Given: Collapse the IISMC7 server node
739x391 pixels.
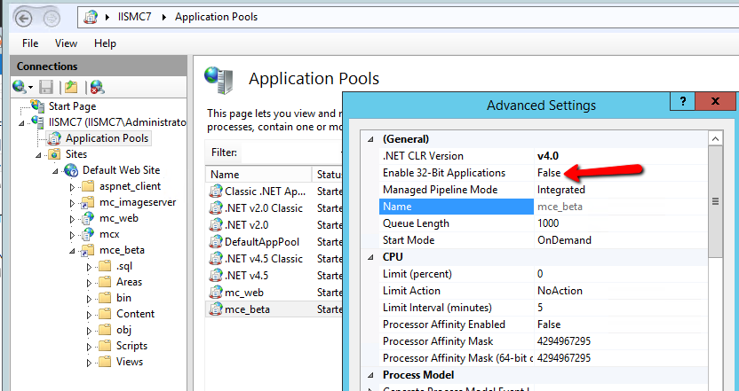Looking at the screenshot, I should [21, 123].
